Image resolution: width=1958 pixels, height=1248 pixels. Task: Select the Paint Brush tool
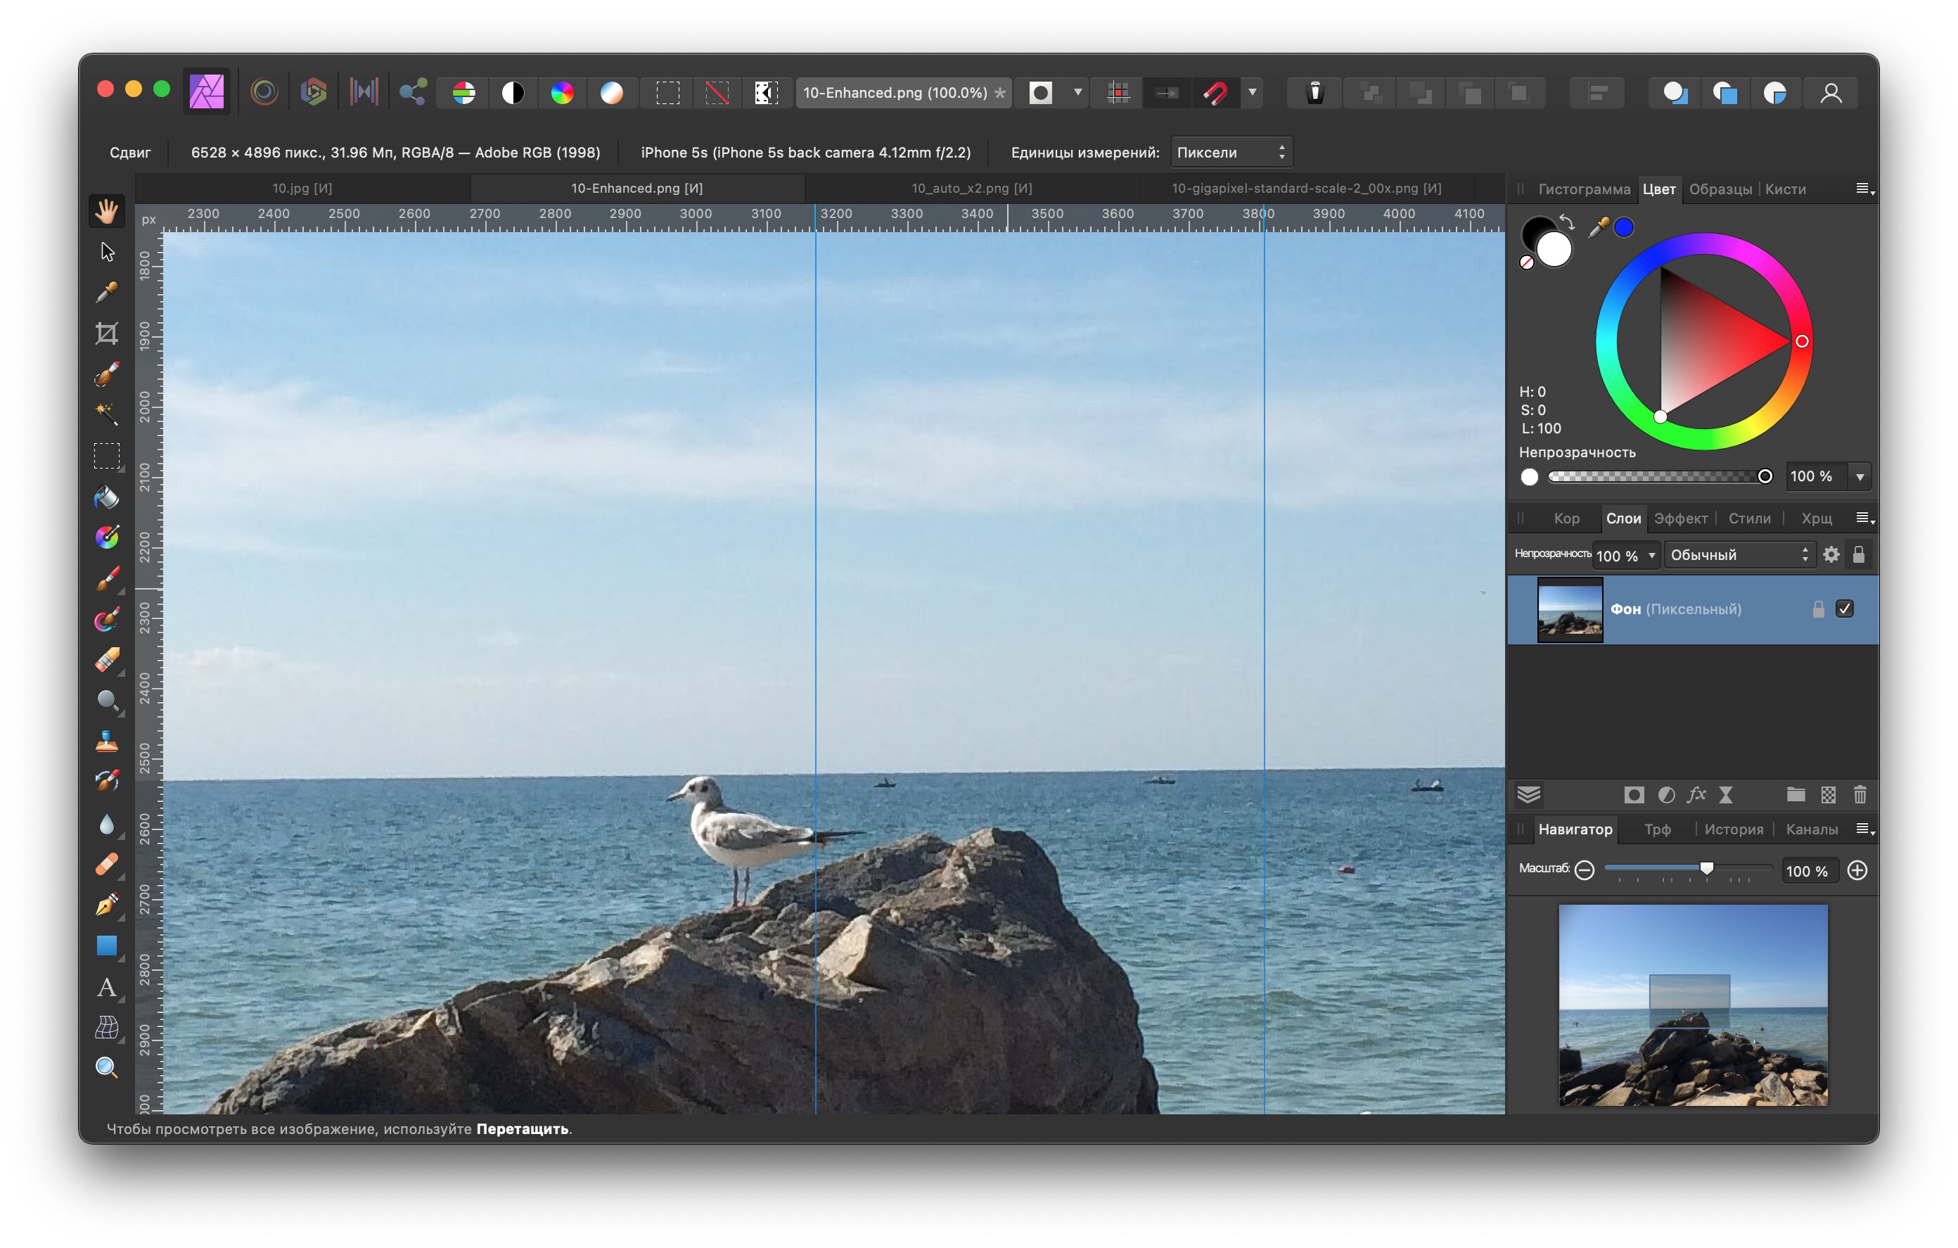point(106,578)
